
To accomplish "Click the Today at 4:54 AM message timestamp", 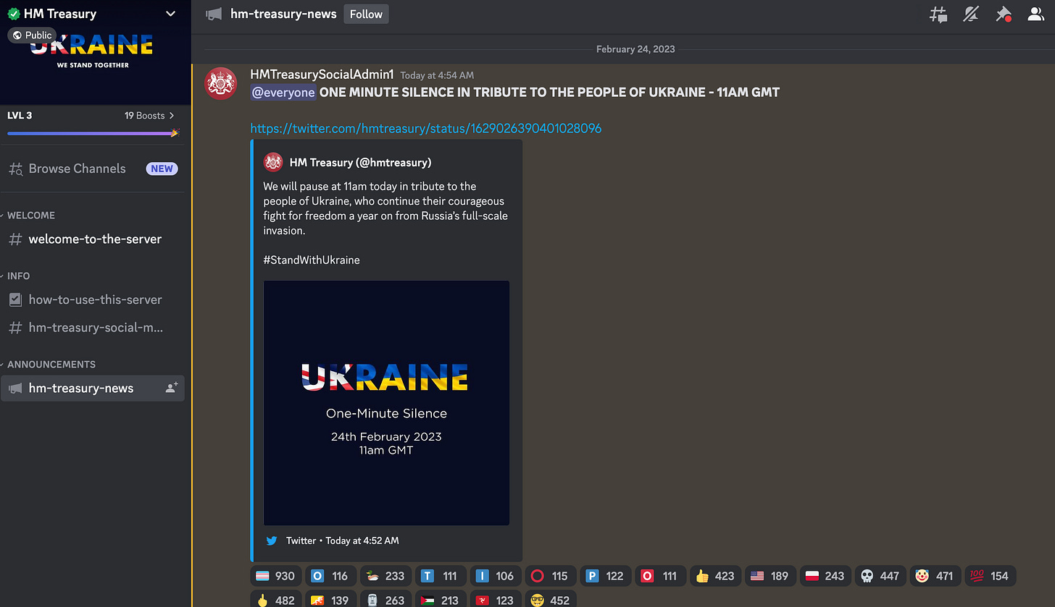I will tap(437, 75).
